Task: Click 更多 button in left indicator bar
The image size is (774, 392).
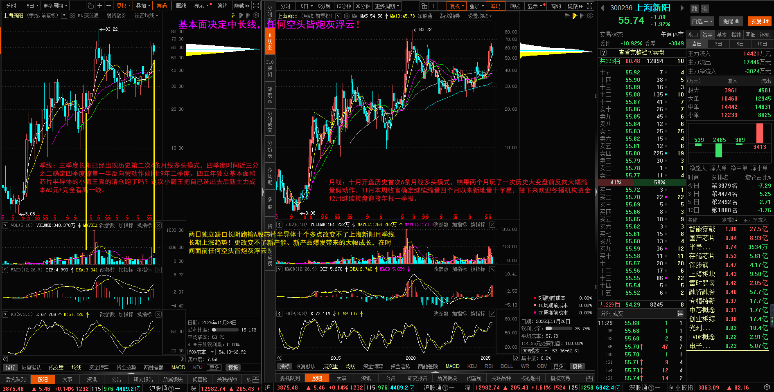Action: 214,367
